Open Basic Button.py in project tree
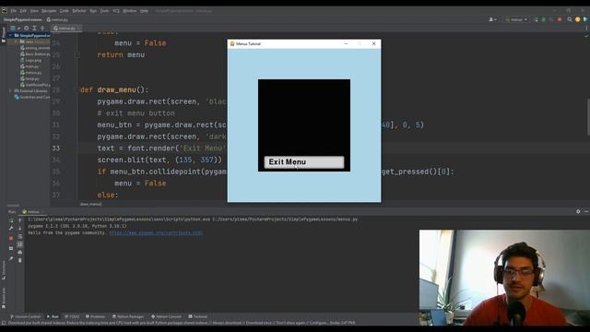590x332 pixels. click(x=35, y=54)
